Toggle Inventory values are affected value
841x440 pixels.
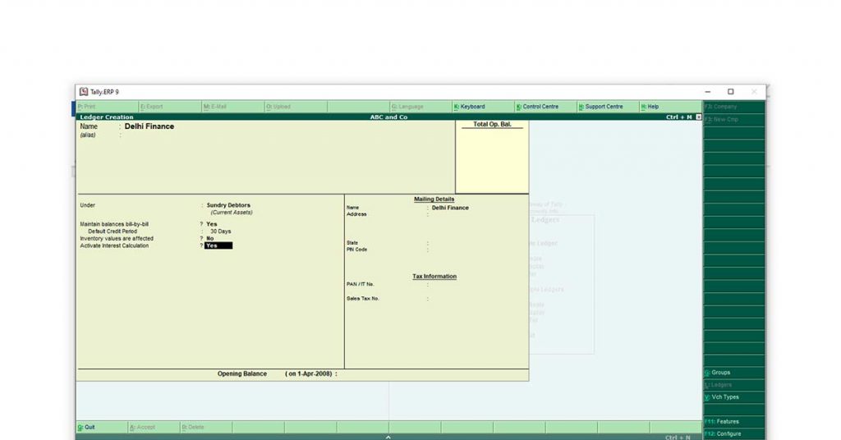pyautogui.click(x=210, y=239)
